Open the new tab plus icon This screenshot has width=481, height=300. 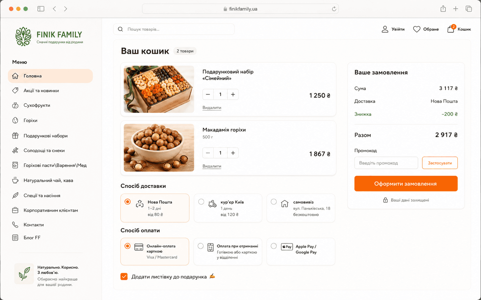click(x=456, y=9)
